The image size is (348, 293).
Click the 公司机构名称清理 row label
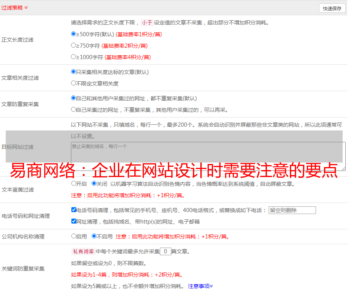pyautogui.click(x=23, y=237)
